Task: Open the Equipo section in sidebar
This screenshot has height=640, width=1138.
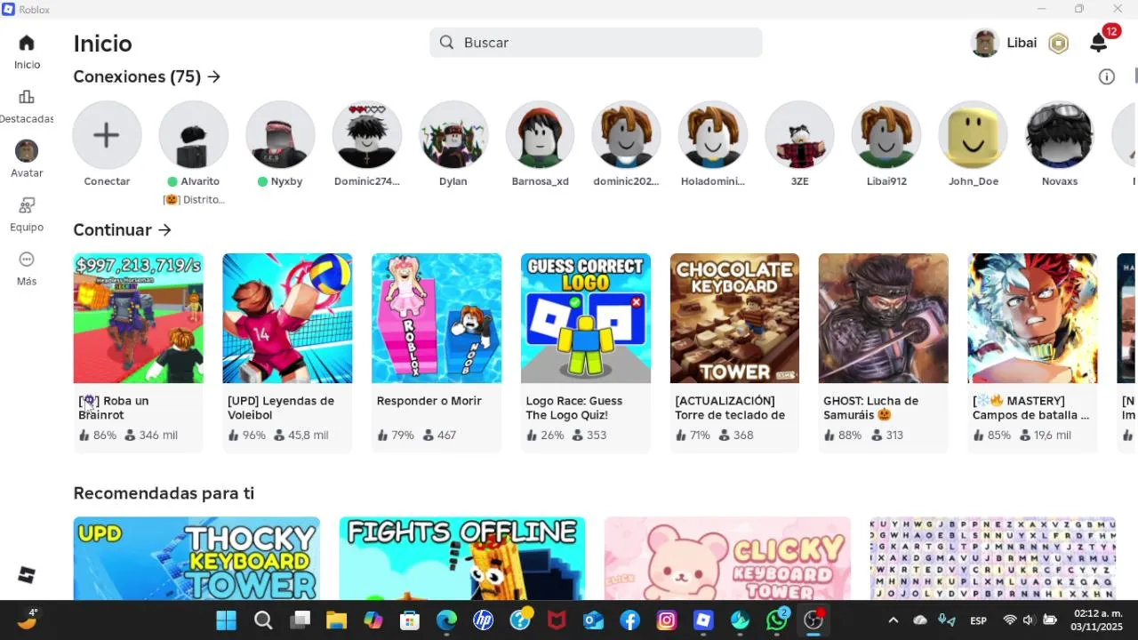Action: 27,205
